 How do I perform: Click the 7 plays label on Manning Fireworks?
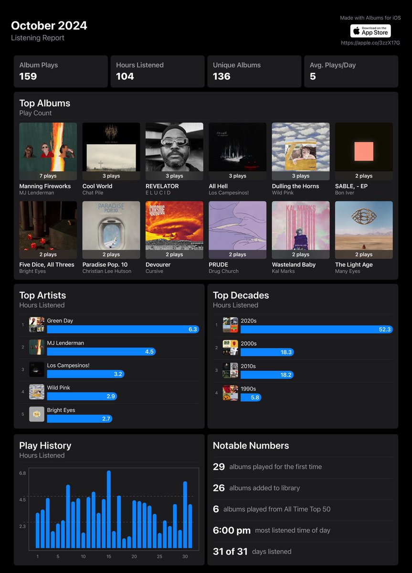pos(48,176)
